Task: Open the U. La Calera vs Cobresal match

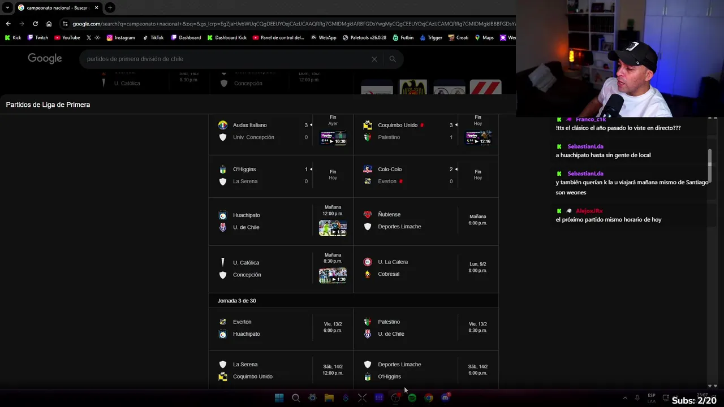Action: click(426, 268)
